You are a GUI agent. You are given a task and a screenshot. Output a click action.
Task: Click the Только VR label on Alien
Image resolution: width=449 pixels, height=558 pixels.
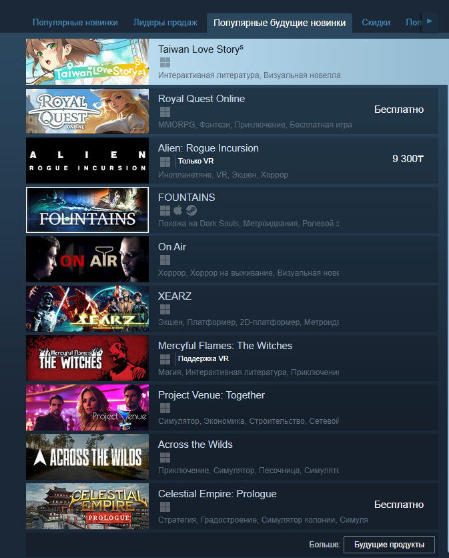pos(195,162)
